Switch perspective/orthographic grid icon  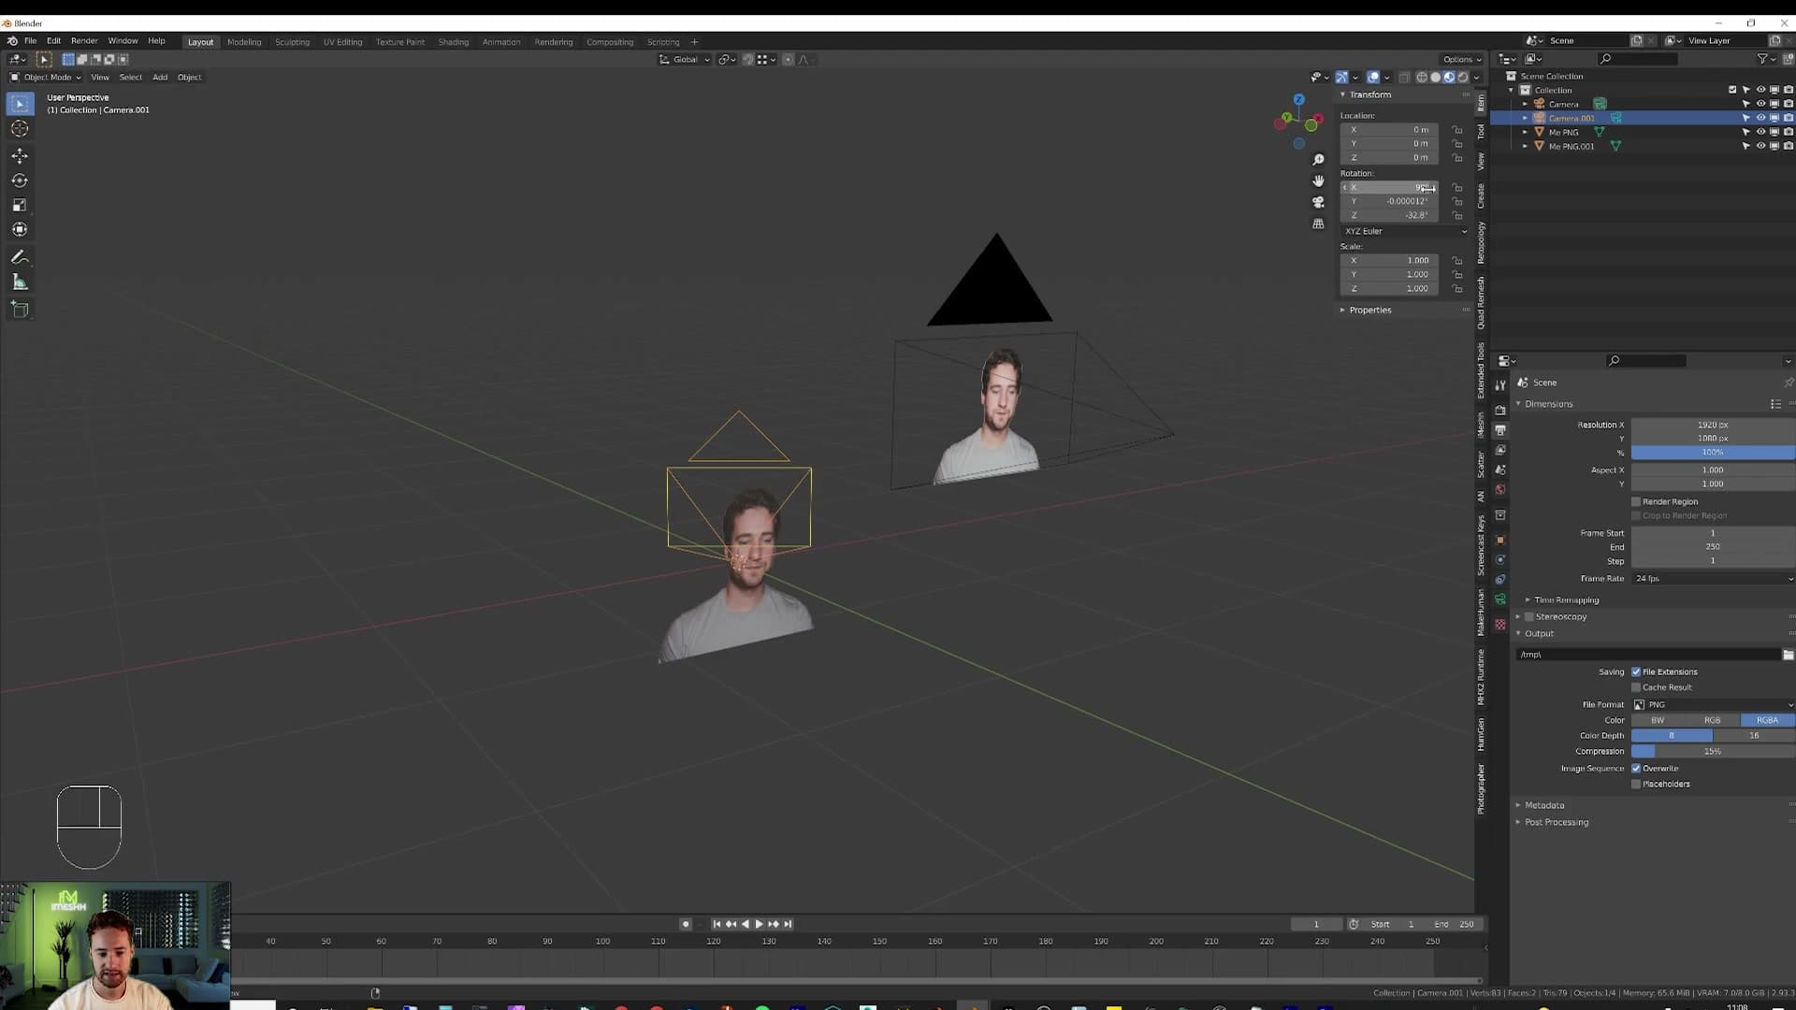[1318, 224]
